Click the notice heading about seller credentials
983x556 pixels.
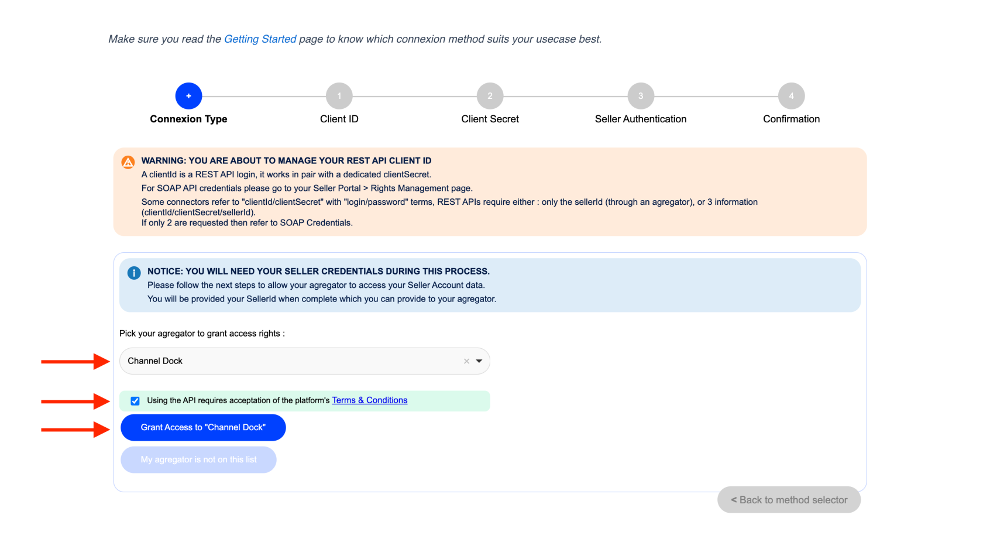coord(318,272)
